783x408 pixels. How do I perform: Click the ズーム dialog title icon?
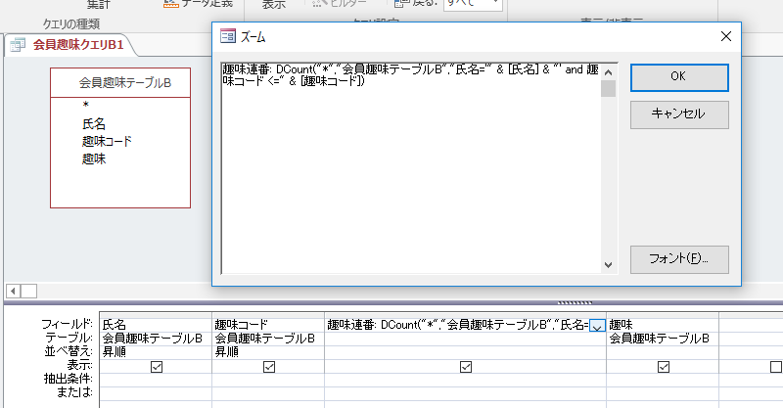click(228, 36)
